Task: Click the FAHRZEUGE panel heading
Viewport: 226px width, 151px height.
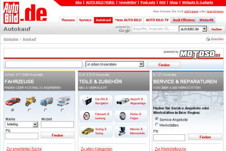Action: point(19,82)
